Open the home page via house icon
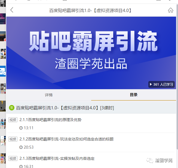This screenshot has width=178, height=168. tap(170, 10)
